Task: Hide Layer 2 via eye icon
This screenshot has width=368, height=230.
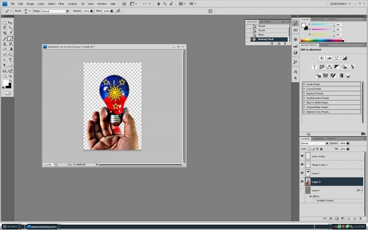Action: tap(302, 182)
